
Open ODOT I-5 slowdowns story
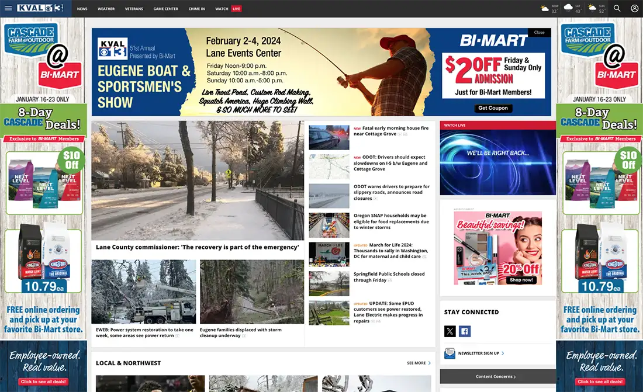click(391, 163)
